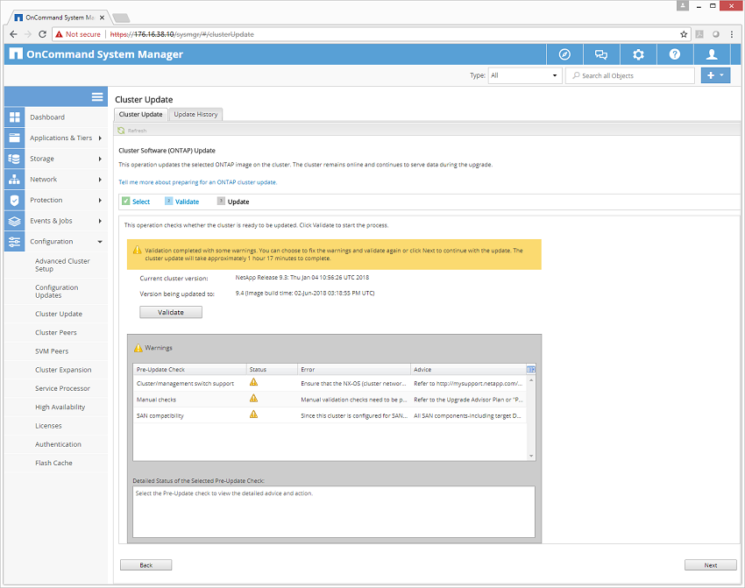Open the Type filter dropdown
This screenshot has width=745, height=588.
(525, 75)
